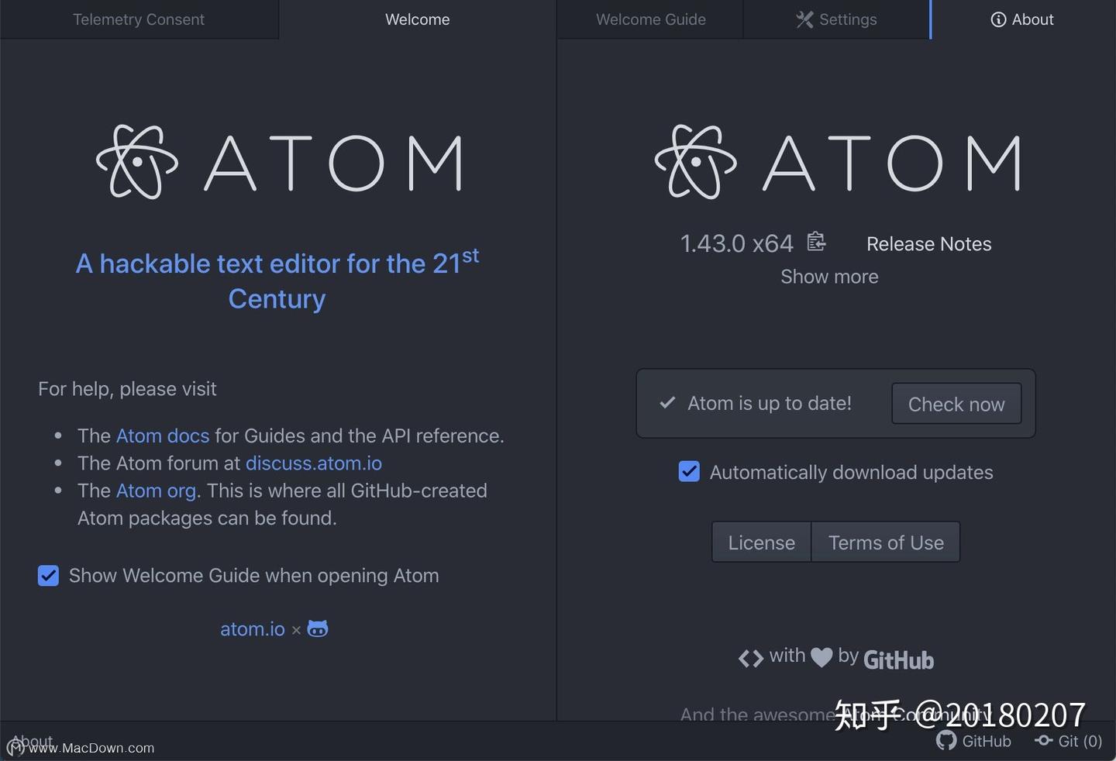Click the info icon on the About tab

997,19
